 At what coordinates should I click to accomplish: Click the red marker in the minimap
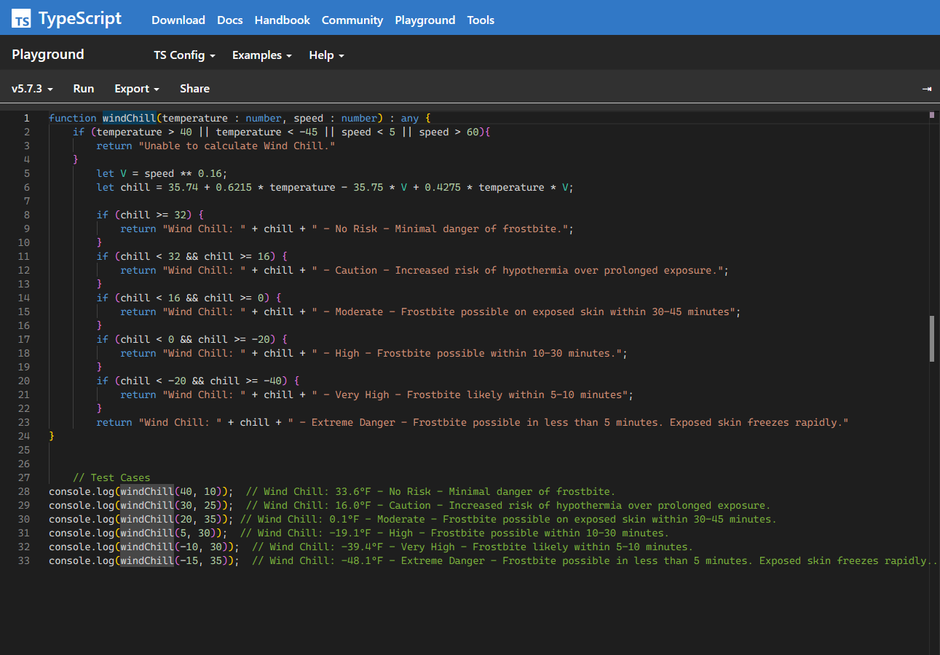[933, 114]
